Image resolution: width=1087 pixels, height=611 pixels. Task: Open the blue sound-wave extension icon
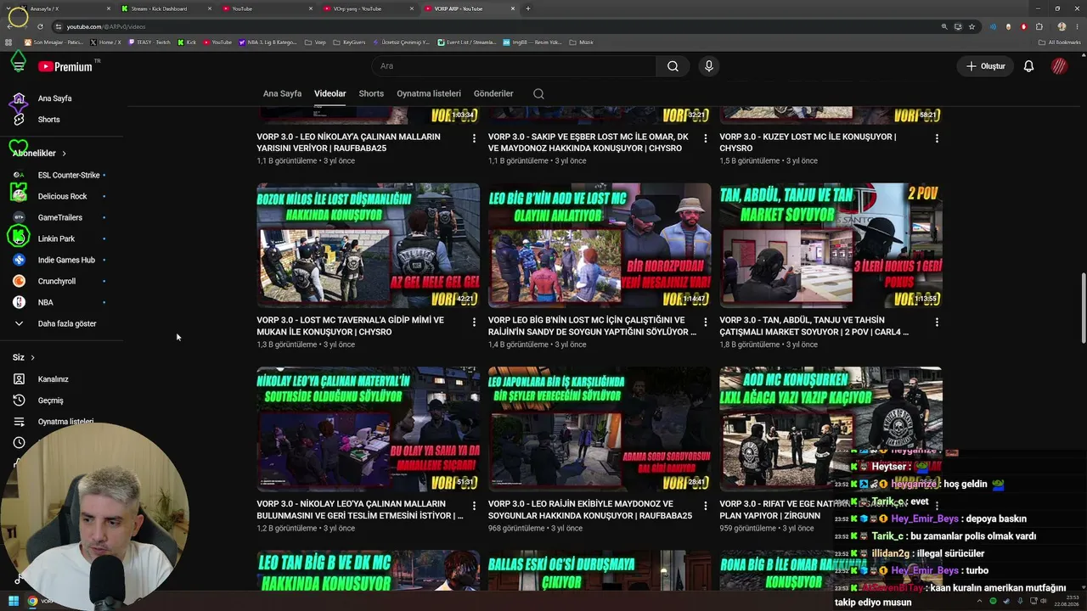click(x=993, y=26)
